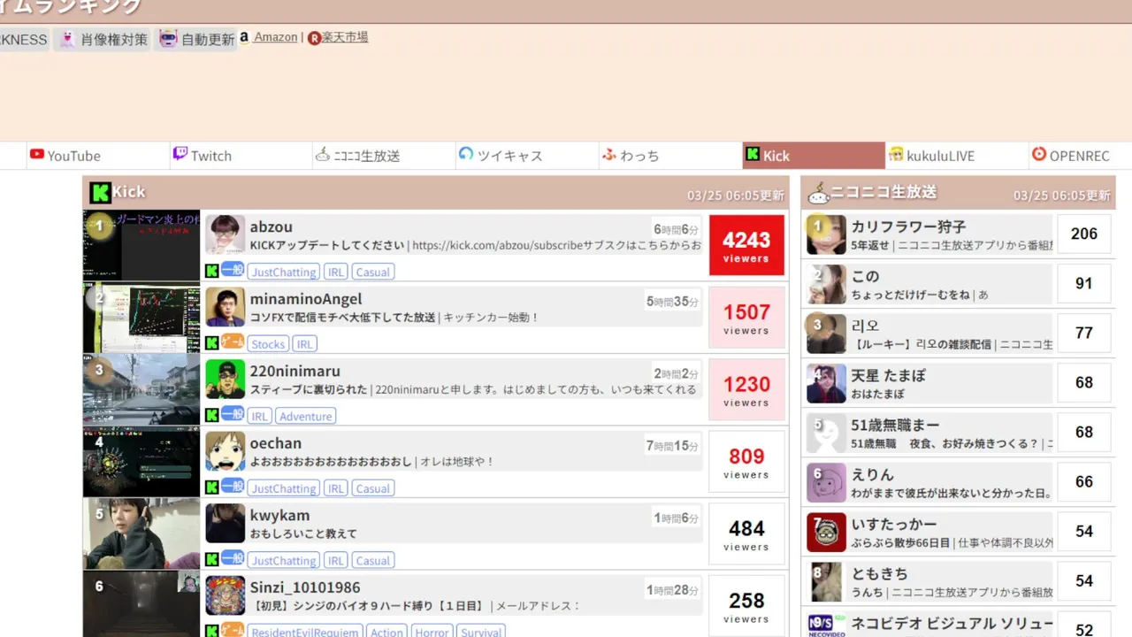Open いすたっかー's avatar icon
Image resolution: width=1132 pixels, height=637 pixels.
coord(826,532)
